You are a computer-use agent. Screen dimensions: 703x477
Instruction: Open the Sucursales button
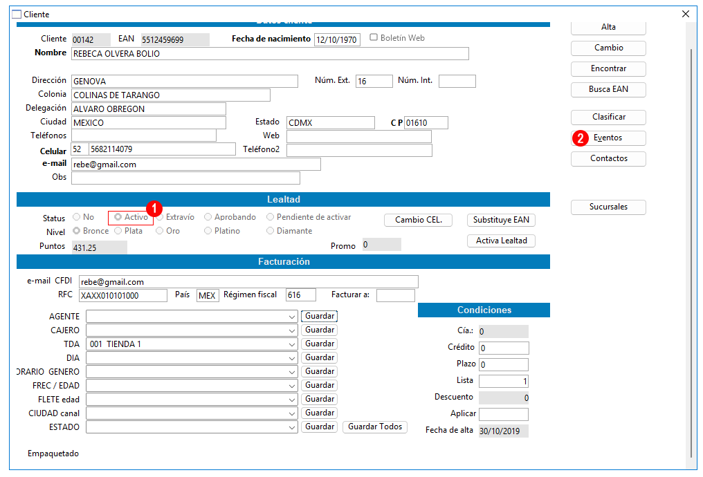point(608,207)
